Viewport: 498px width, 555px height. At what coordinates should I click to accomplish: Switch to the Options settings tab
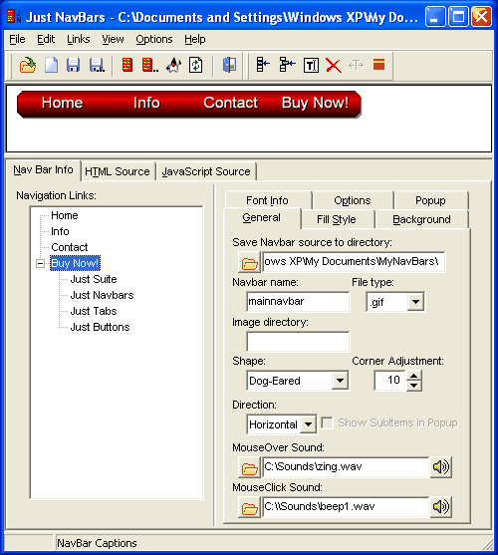click(353, 200)
